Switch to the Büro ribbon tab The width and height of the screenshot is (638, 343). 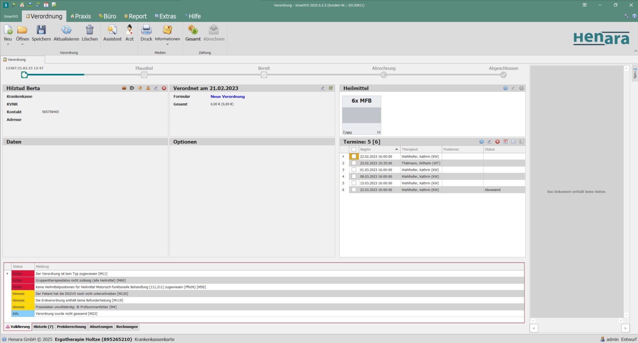coord(107,16)
